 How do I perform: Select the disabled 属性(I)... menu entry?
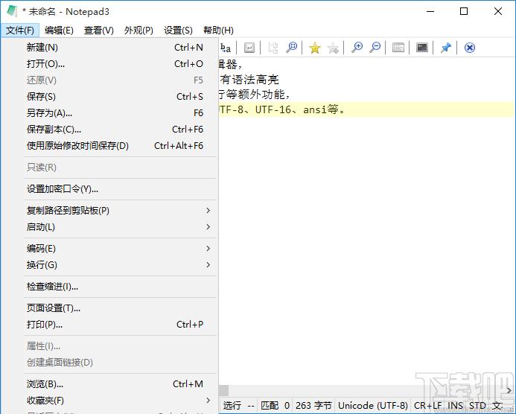(x=109, y=346)
